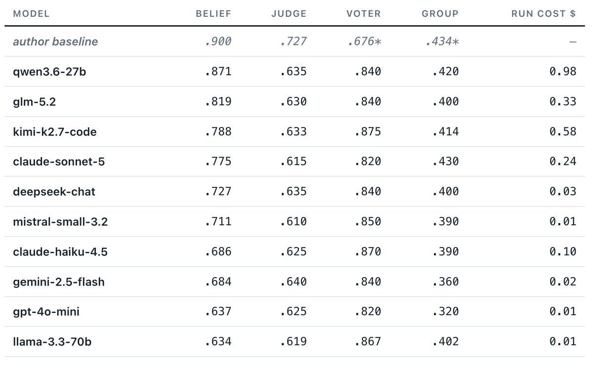The width and height of the screenshot is (593, 368).
Task: Open the gemini-2.5-flash model entry
Action: click(59, 282)
